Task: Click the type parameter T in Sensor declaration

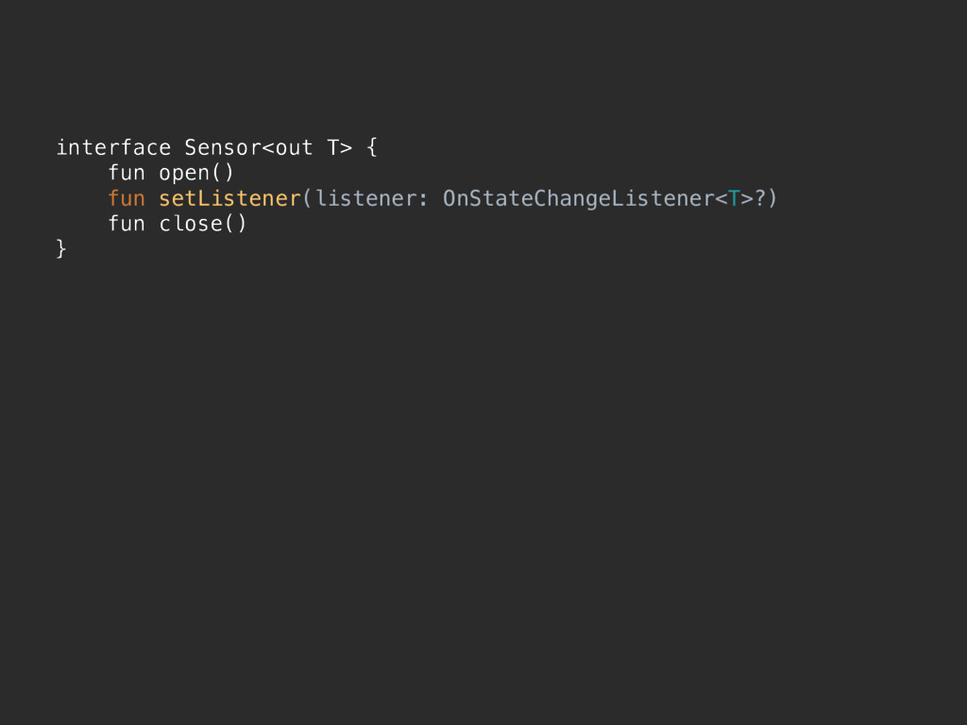Action: [x=332, y=147]
